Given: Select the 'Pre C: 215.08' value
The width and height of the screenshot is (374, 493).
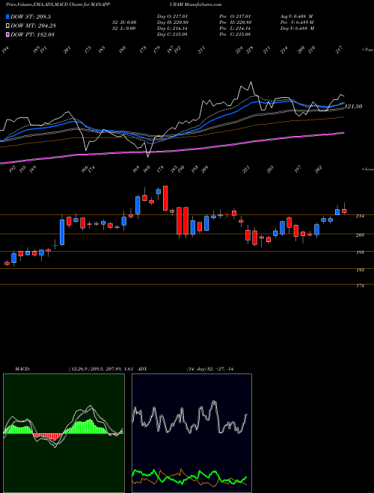Looking at the screenshot, I should coord(235,34).
